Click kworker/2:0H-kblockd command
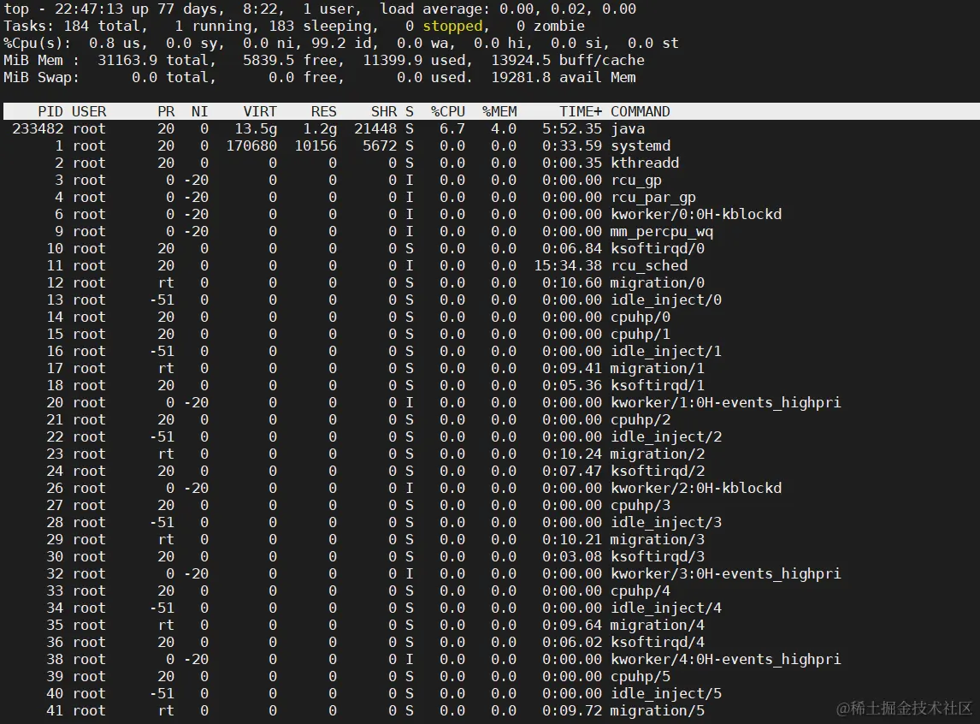Viewport: 980px width, 724px height. click(696, 488)
